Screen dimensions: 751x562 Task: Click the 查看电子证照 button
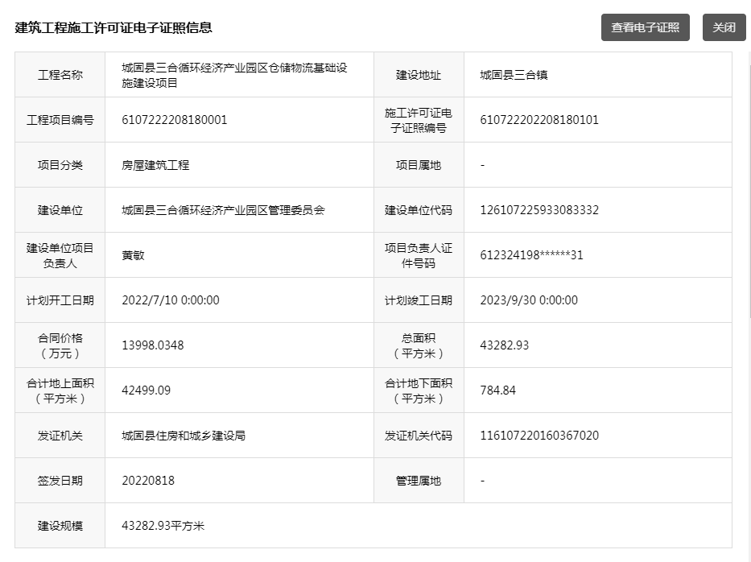tap(645, 27)
